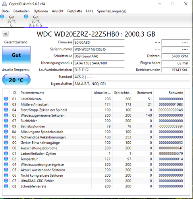Click the Betriebsstunden field 15343 Std.
This screenshot has width=193, height=199.
(176, 70)
